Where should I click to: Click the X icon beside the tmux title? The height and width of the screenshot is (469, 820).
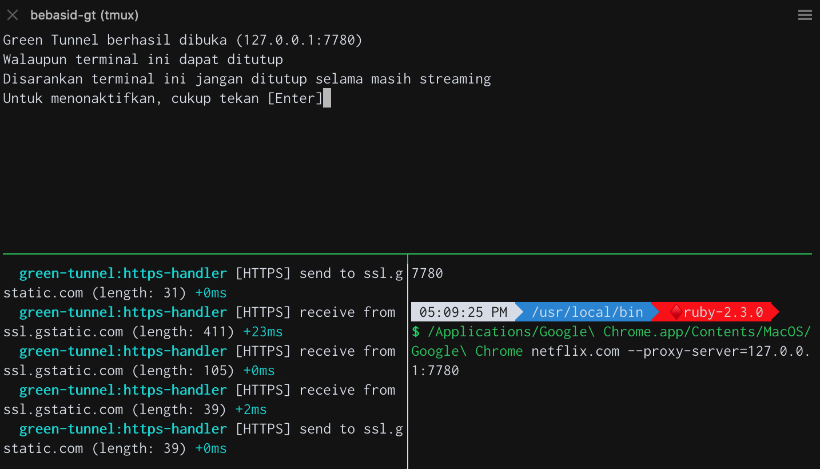click(12, 15)
